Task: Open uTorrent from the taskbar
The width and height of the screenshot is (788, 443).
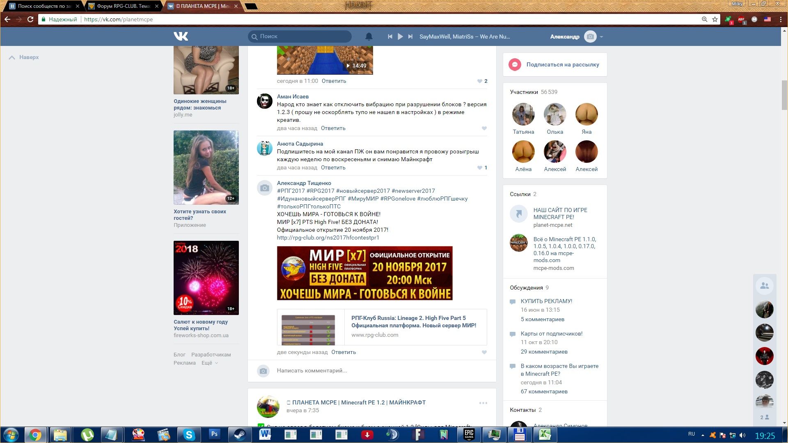Action: tap(87, 435)
